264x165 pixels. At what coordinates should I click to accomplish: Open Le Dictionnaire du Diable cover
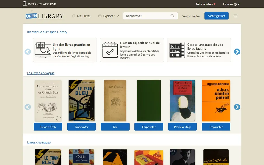pos(182,101)
